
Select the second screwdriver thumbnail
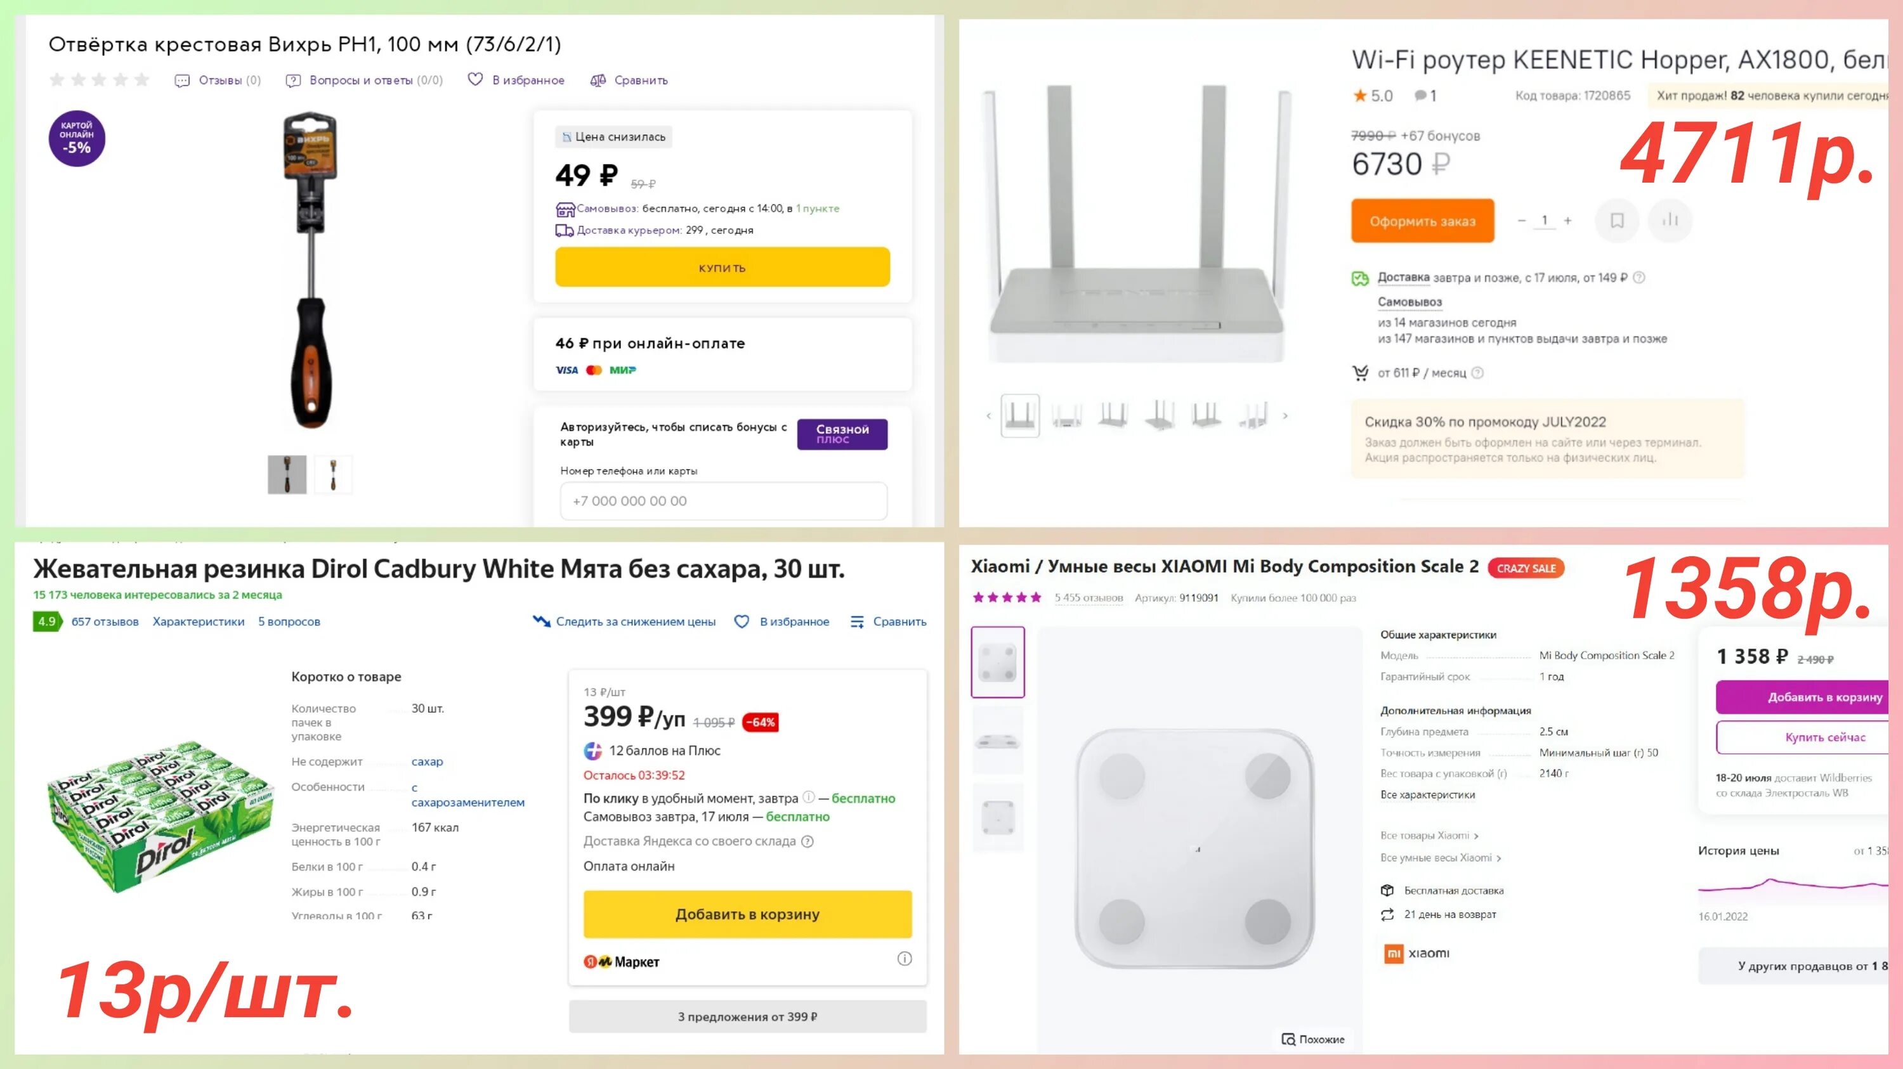333,474
